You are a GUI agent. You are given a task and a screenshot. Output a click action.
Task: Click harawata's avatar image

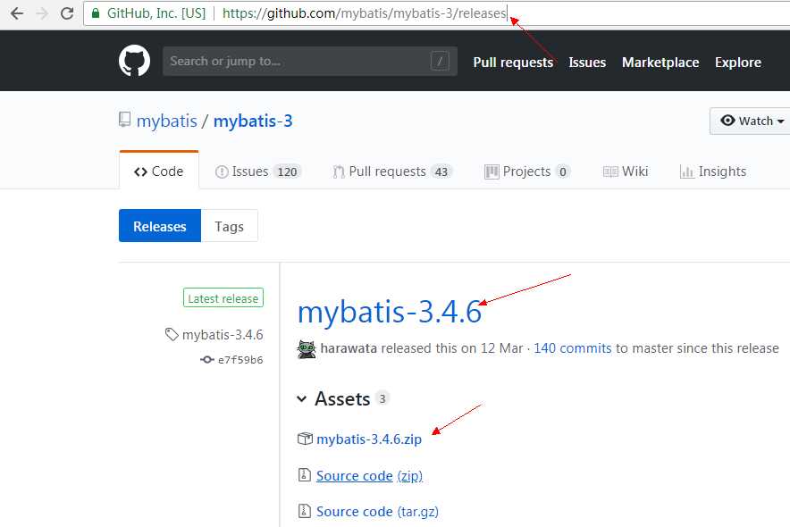click(307, 349)
